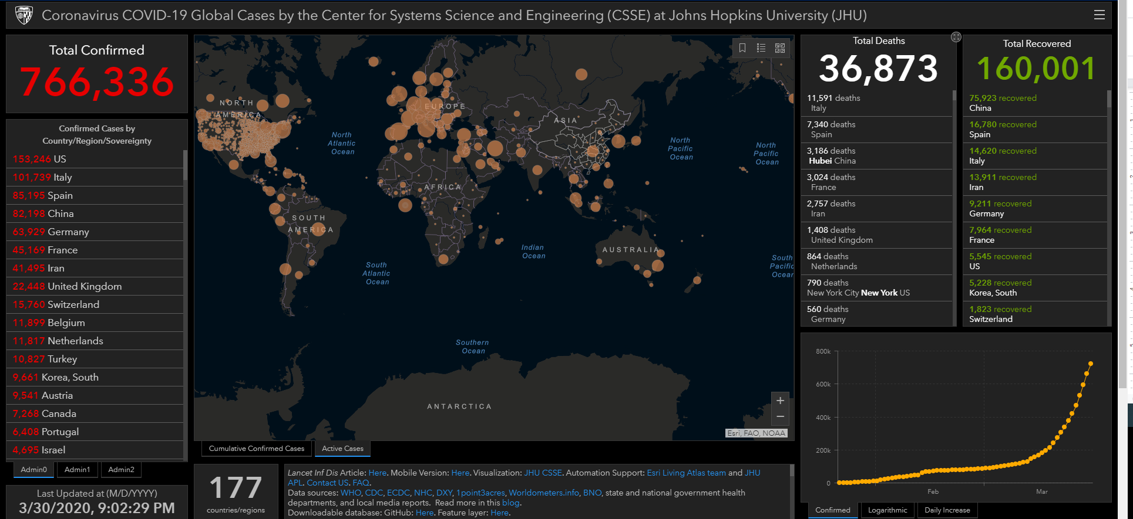
Task: Switch chart to Daily Increase tab
Action: click(x=947, y=510)
